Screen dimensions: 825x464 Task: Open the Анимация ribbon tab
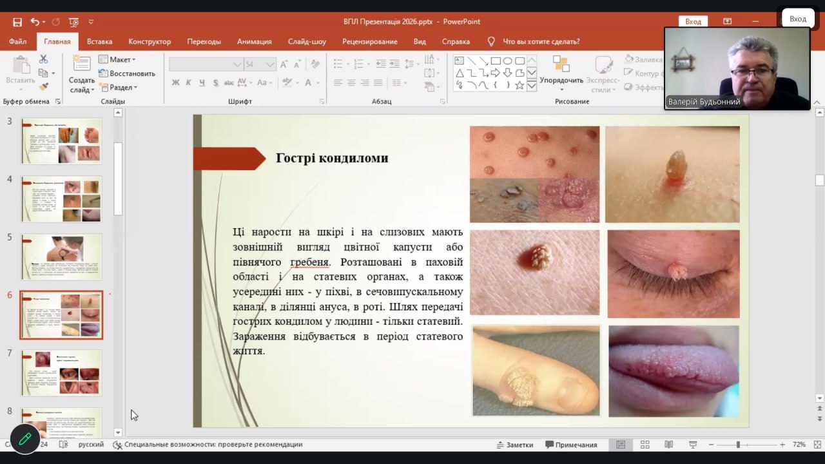click(x=254, y=41)
